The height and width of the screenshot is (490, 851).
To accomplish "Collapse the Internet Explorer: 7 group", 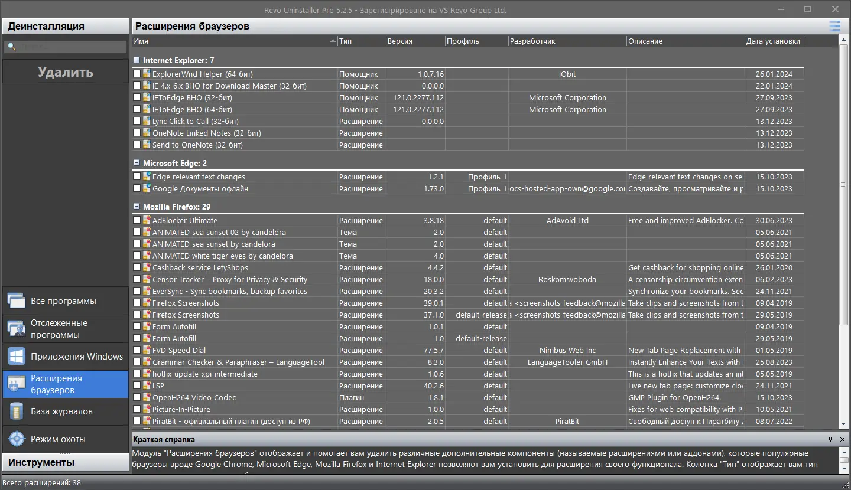I will tap(137, 60).
